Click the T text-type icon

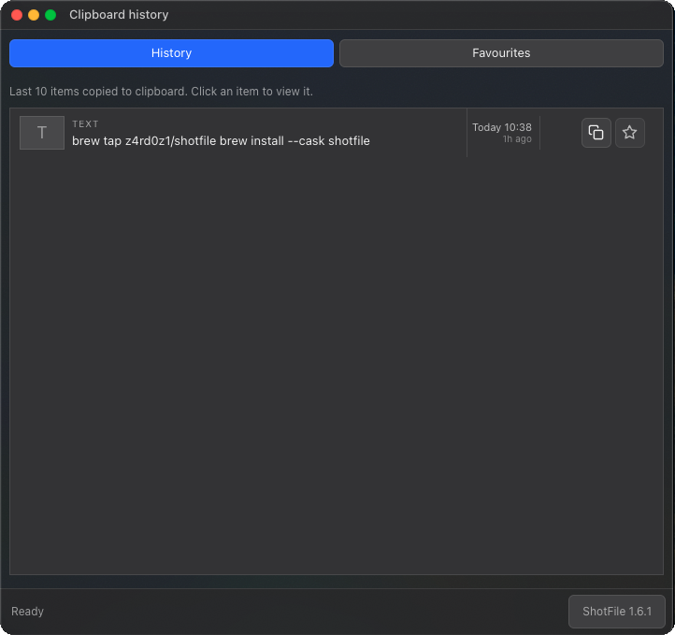(x=42, y=133)
